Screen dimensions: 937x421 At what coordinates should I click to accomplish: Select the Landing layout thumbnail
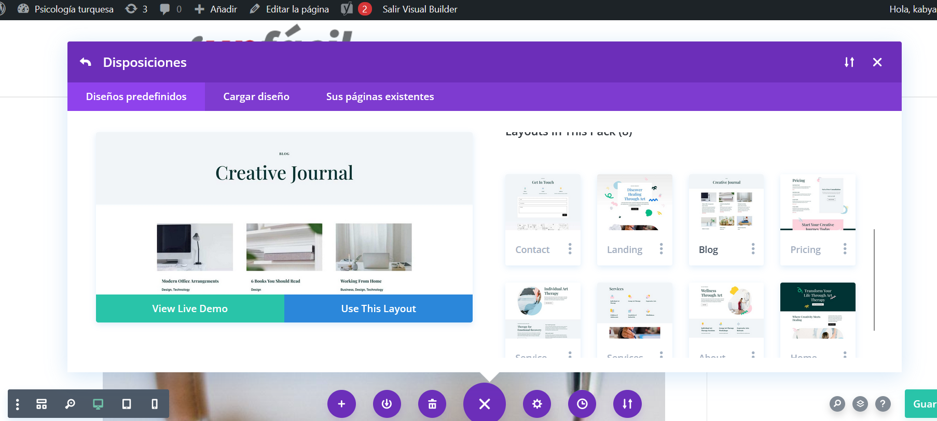tap(635, 202)
